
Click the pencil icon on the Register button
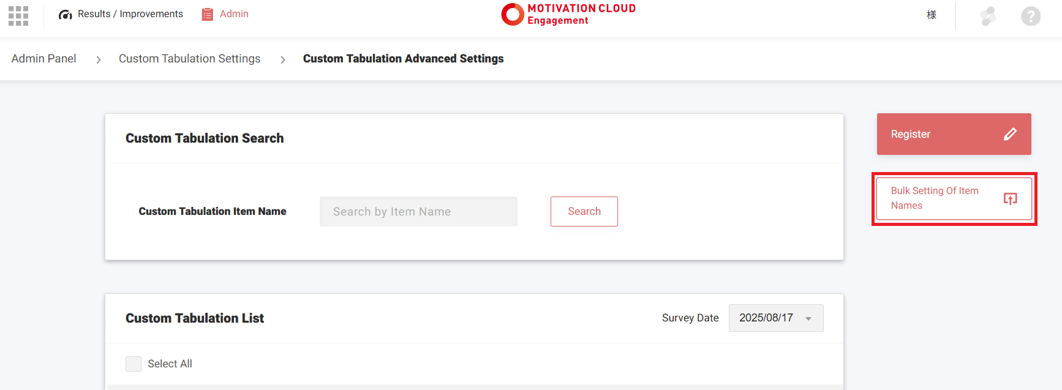[1010, 134]
